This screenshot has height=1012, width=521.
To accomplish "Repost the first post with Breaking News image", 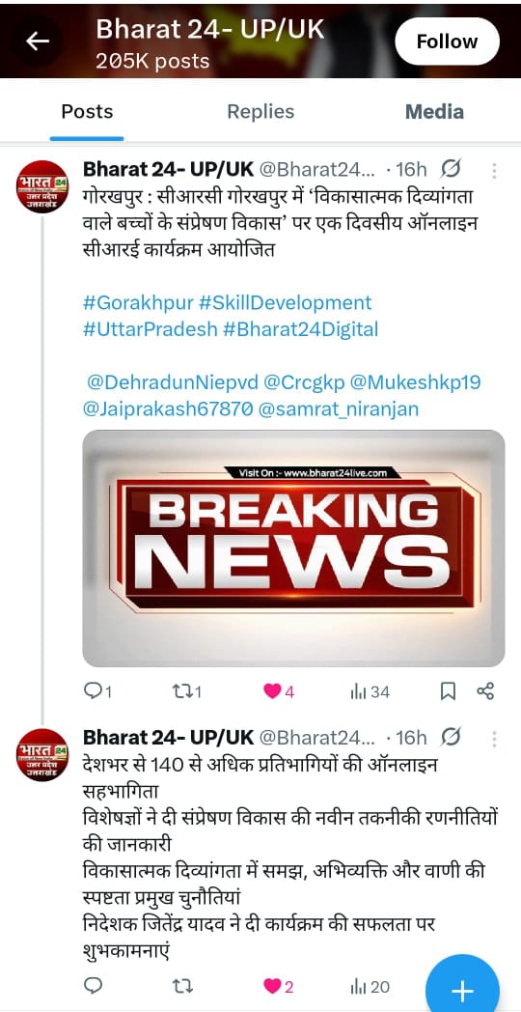I will point(187,691).
